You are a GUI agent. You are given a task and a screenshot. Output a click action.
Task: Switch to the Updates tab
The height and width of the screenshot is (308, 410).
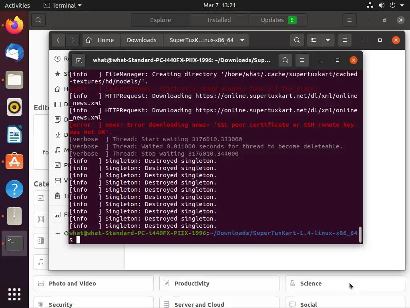point(278,20)
